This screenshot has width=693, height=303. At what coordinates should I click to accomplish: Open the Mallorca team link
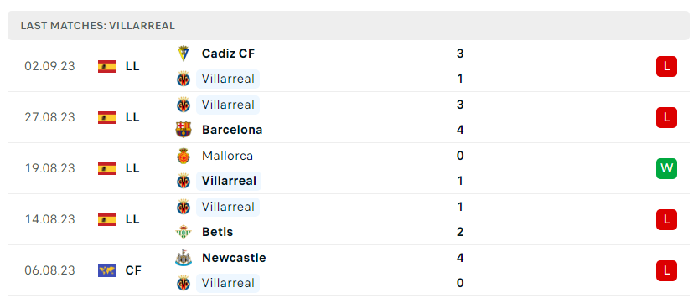pyautogui.click(x=227, y=156)
